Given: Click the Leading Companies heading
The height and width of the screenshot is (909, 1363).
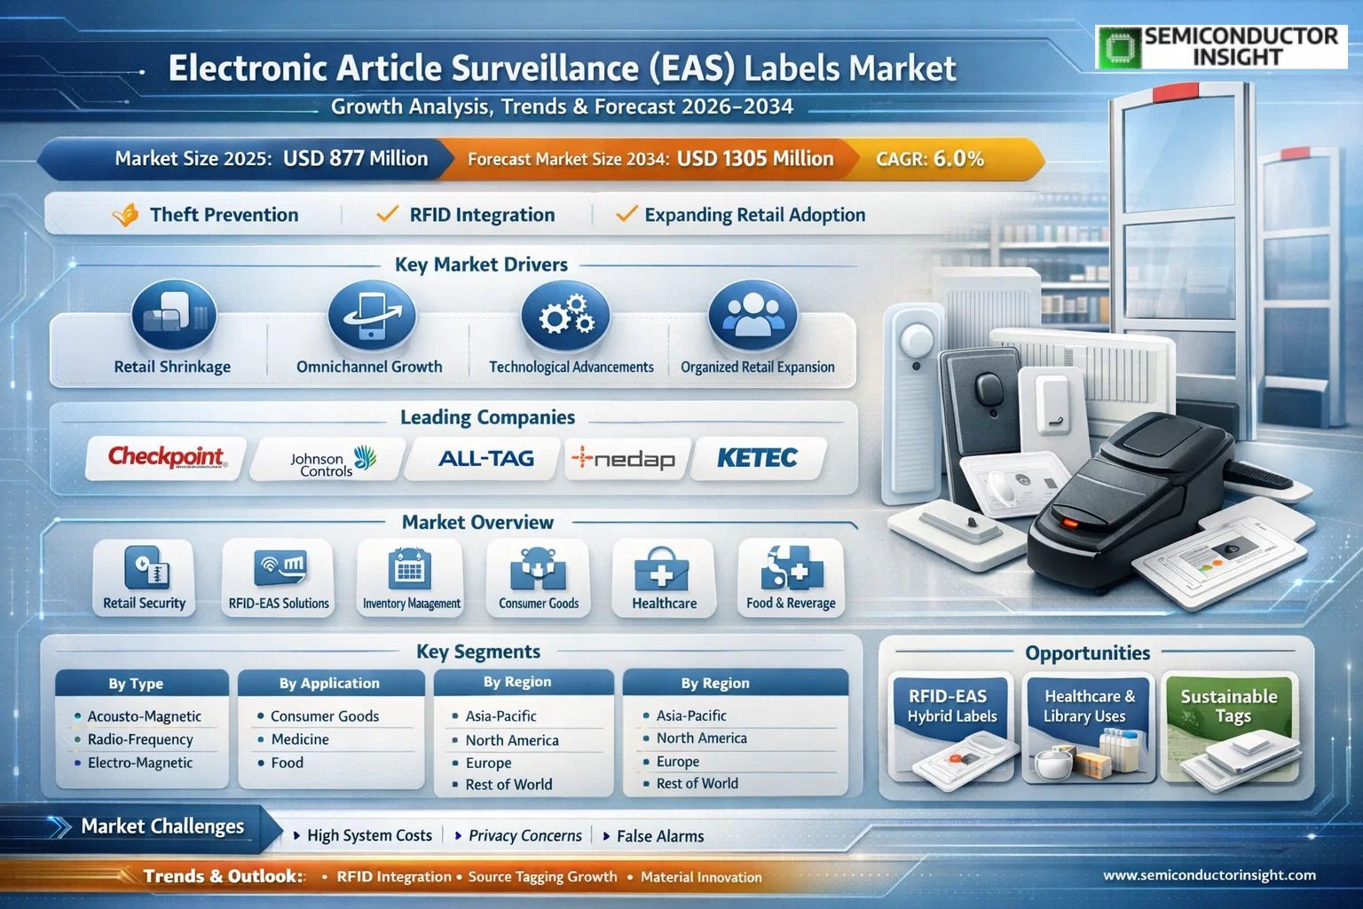Looking at the screenshot, I should pos(487,417).
